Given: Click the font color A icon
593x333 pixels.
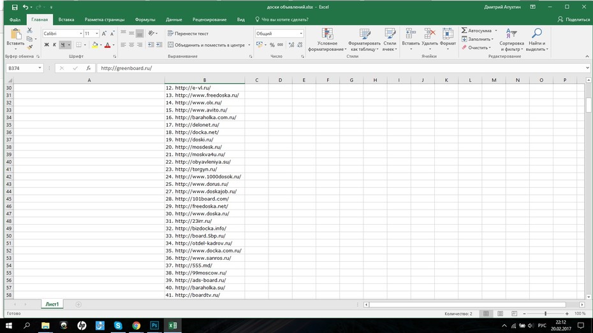Looking at the screenshot, I should (x=107, y=45).
